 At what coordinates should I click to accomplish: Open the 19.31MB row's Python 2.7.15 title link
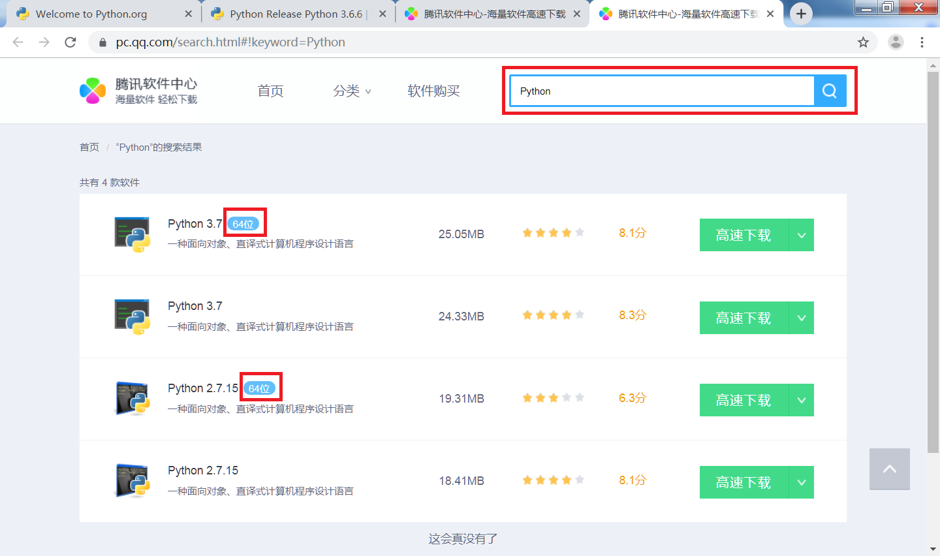pos(202,388)
